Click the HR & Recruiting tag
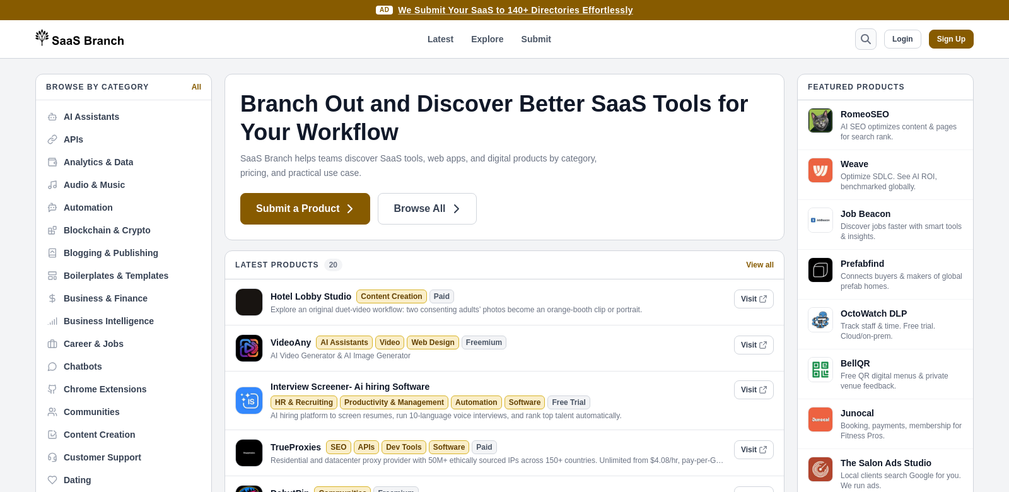Image resolution: width=1009 pixels, height=492 pixels. 304,402
